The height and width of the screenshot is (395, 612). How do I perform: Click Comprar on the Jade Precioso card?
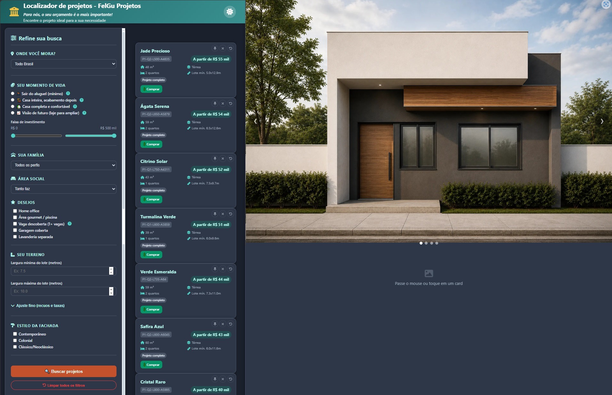[151, 89]
